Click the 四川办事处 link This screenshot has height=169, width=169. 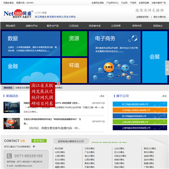[x=119, y=152]
